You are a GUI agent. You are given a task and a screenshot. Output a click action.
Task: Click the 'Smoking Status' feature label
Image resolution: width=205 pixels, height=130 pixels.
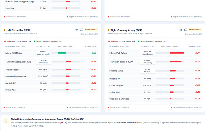pos(116,71)
